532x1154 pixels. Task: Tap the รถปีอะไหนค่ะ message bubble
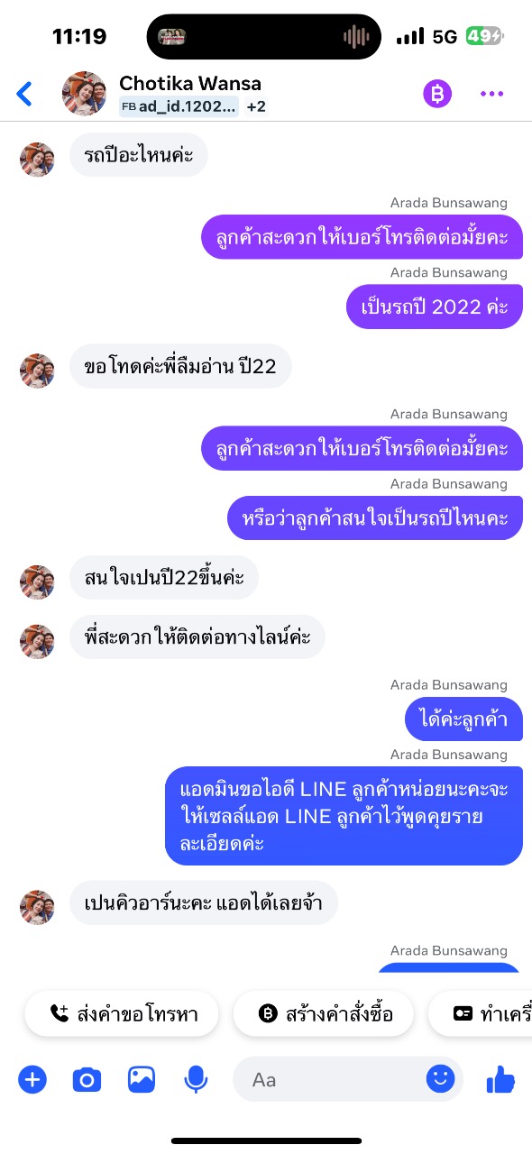139,155
